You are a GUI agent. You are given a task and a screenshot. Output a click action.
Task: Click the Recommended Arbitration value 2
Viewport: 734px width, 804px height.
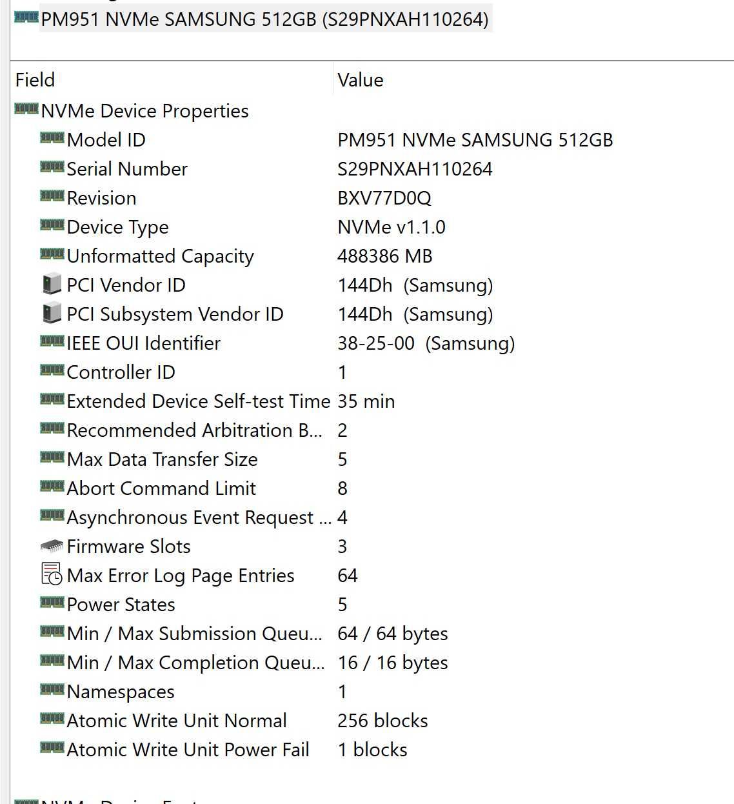click(342, 430)
